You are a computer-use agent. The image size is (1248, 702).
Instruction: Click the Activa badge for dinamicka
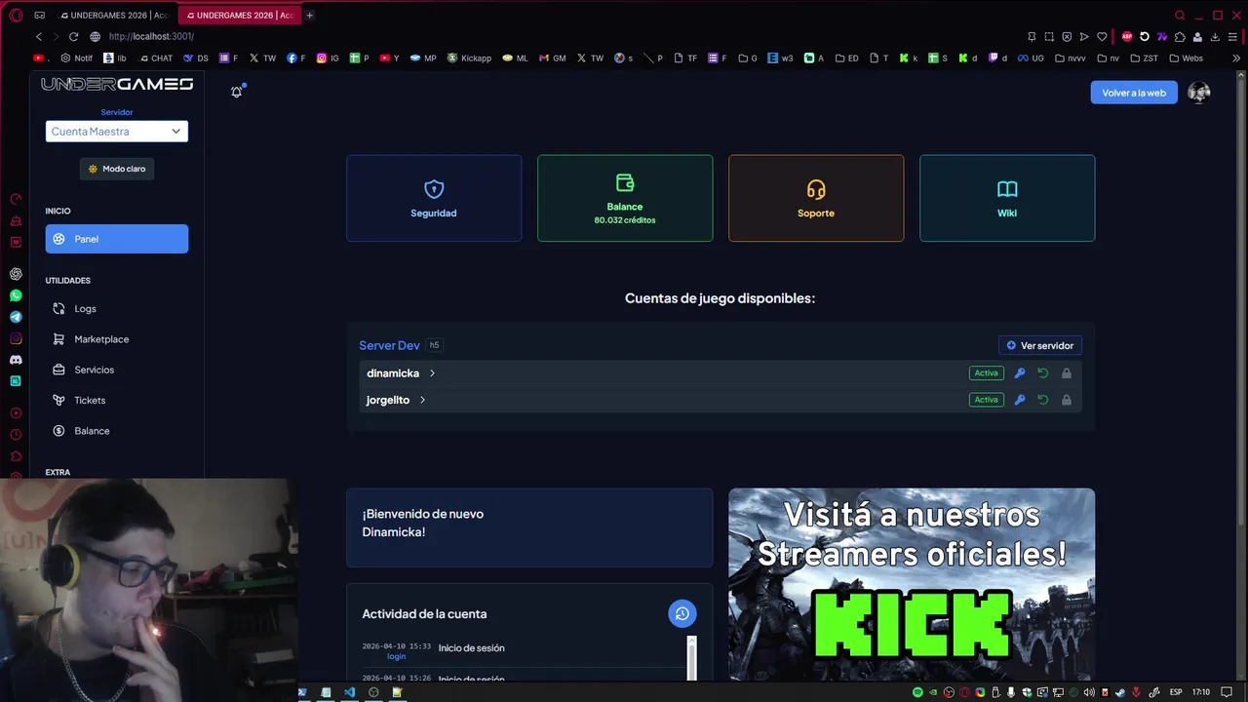987,373
